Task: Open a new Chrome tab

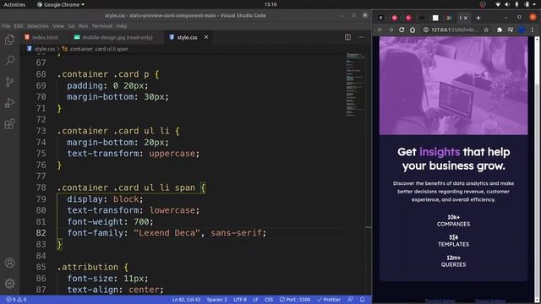Action: [x=478, y=18]
